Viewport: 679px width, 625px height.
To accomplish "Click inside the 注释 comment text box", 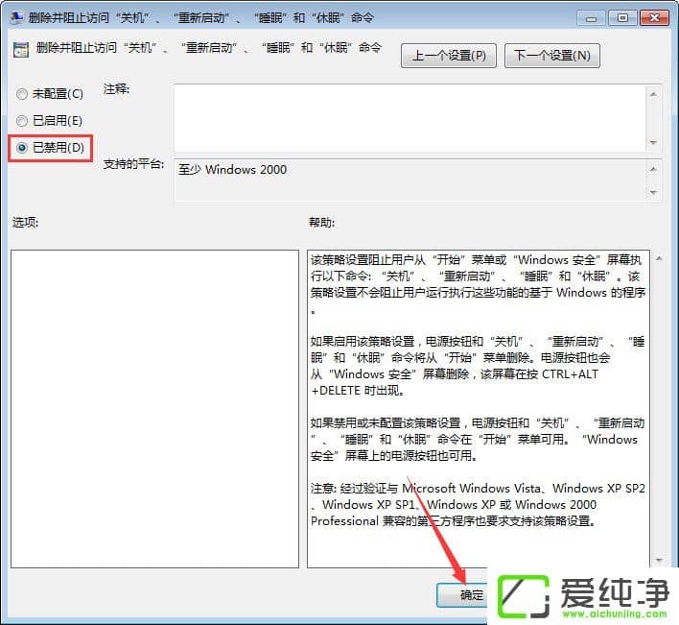I will (410, 118).
